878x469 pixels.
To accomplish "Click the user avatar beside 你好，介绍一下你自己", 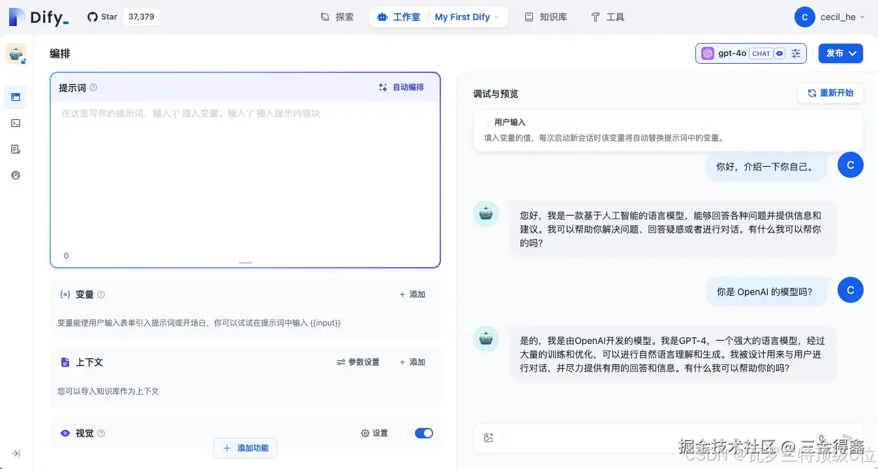I will [x=850, y=165].
